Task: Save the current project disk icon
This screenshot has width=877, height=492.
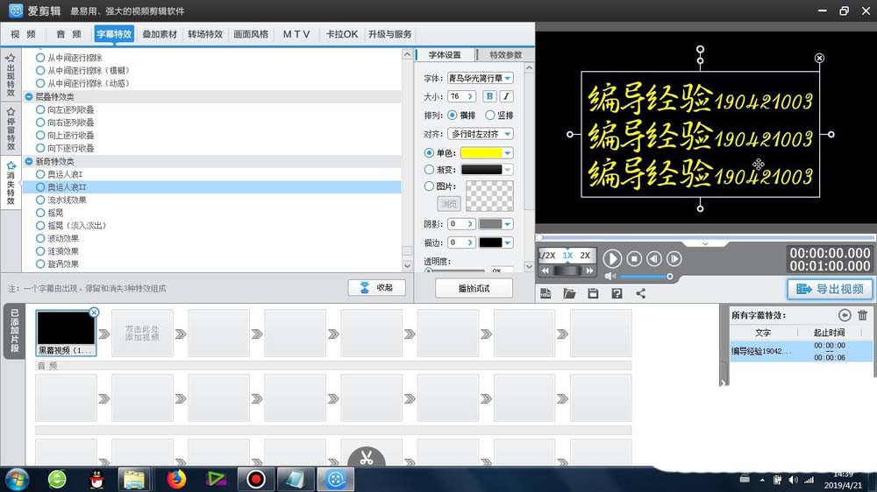Action: point(593,294)
